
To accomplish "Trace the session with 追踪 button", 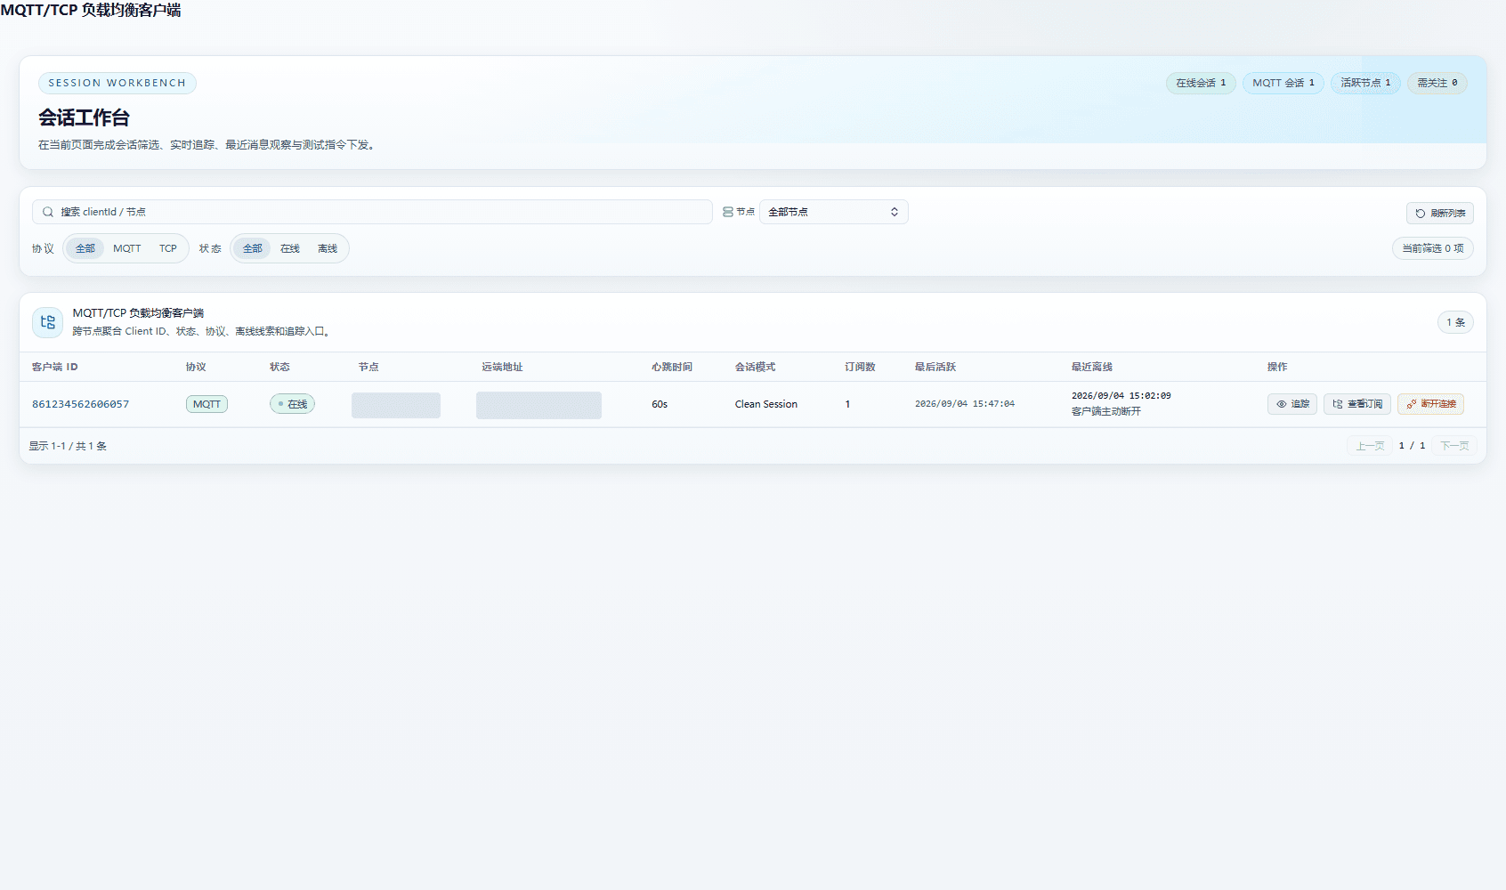I will tap(1292, 404).
